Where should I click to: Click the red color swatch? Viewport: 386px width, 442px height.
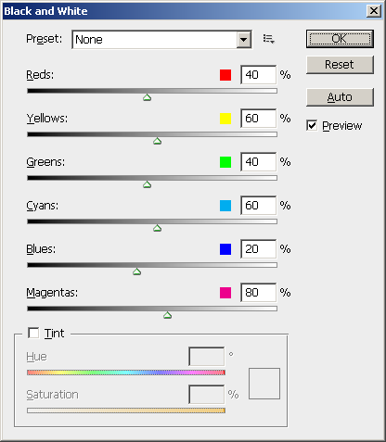225,75
